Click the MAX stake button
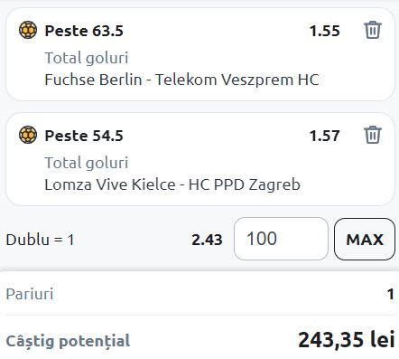 pos(365,239)
